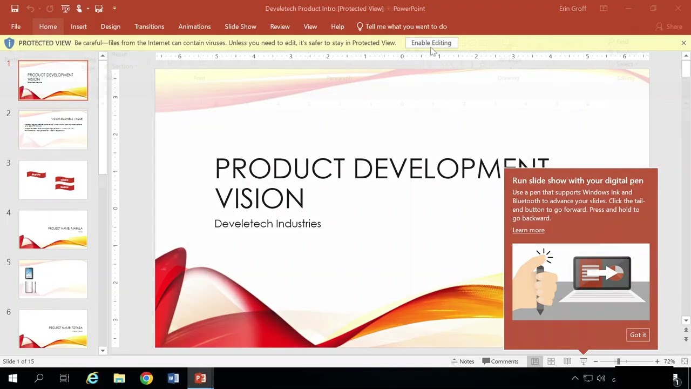Close the Protected View message bar
The width and height of the screenshot is (691, 389).
[683, 43]
